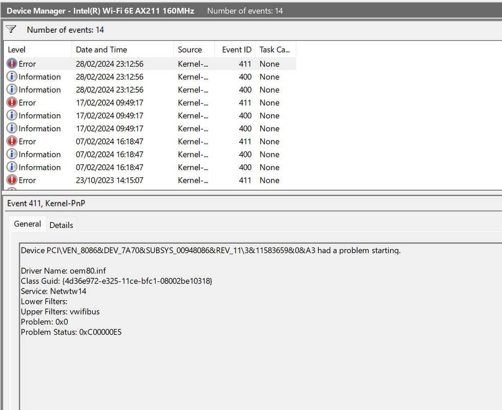
Task: Click the filter funnel icon
Action: (x=11, y=30)
